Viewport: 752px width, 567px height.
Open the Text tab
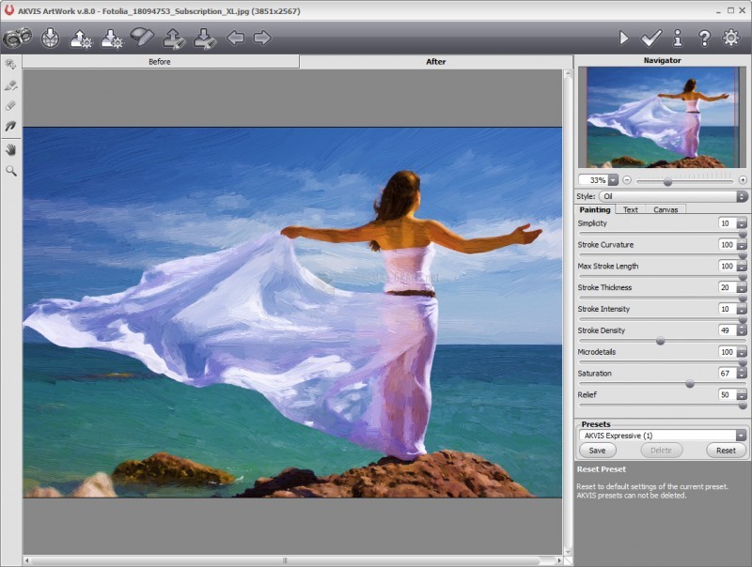coord(631,209)
